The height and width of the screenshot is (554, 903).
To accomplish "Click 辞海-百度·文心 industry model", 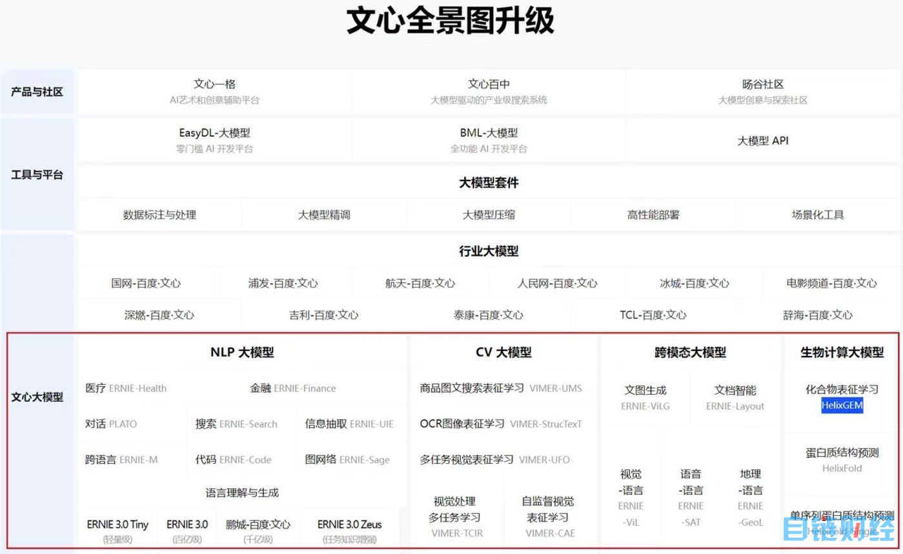I will pyautogui.click(x=818, y=315).
